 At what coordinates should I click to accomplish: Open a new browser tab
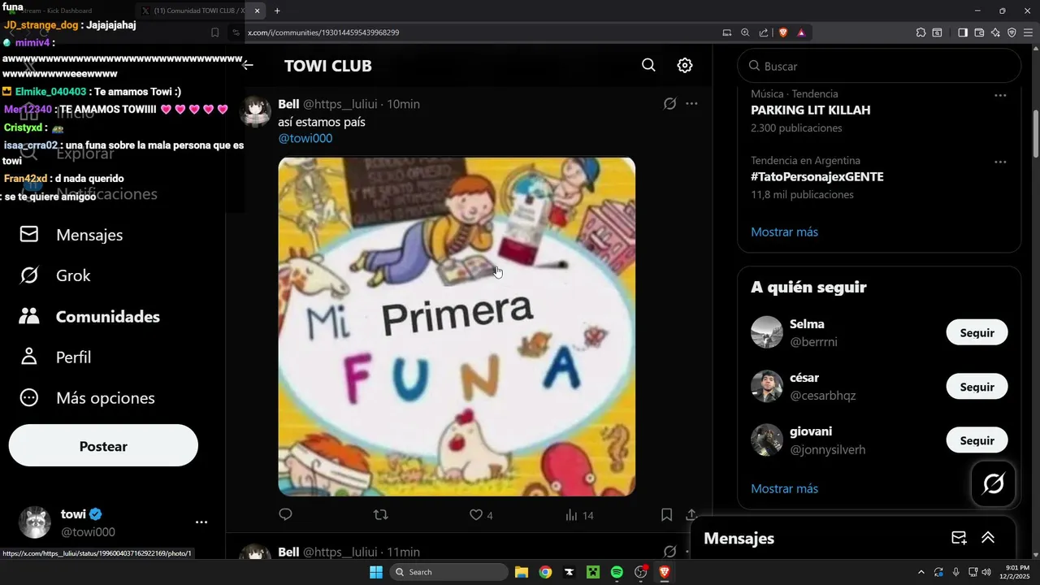277,11
